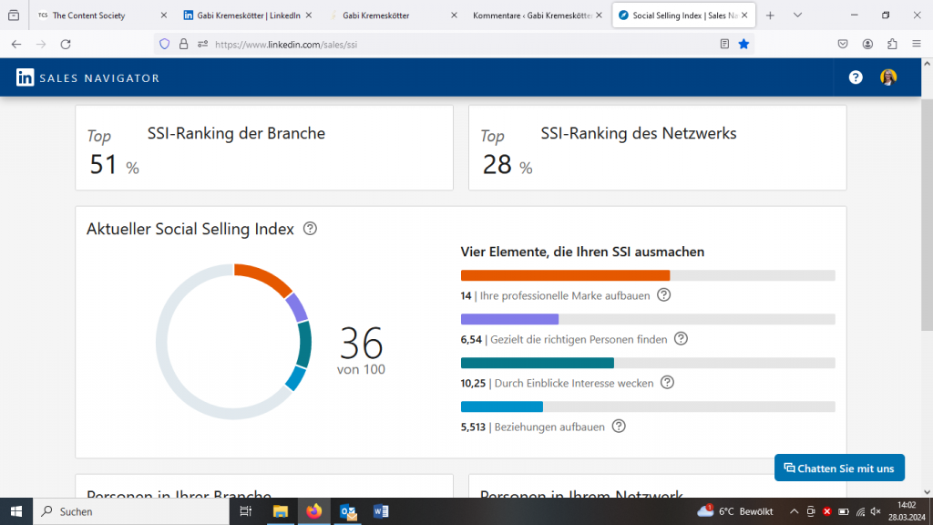Screen dimensions: 933x525
Task: Reload the page with the refresh icon
Action: 66,44
